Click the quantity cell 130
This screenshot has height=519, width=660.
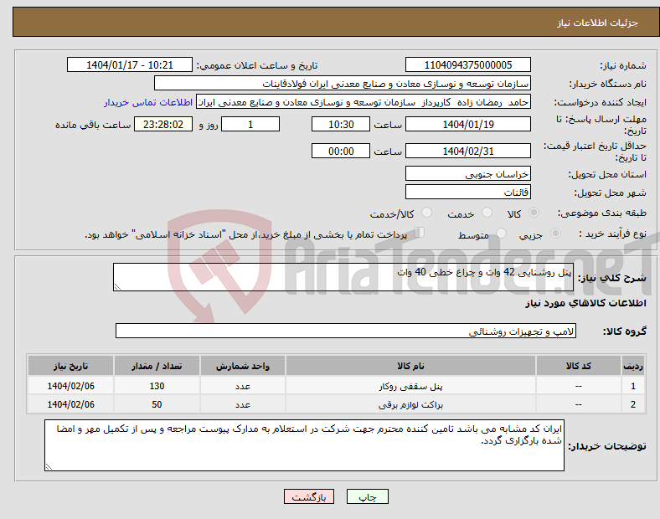click(x=157, y=386)
